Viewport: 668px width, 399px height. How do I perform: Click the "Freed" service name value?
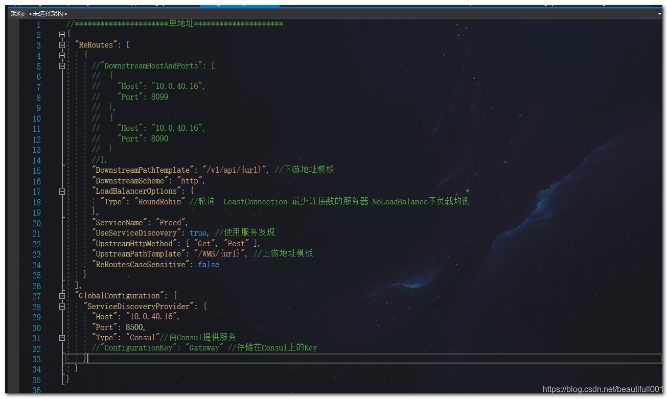coord(170,223)
